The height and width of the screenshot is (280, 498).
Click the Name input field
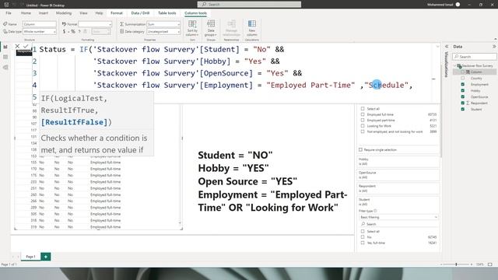click(40, 24)
